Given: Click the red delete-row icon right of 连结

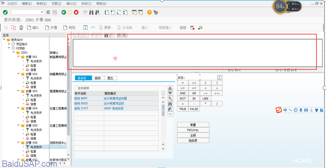Looking at the screenshot, I should [192, 27].
